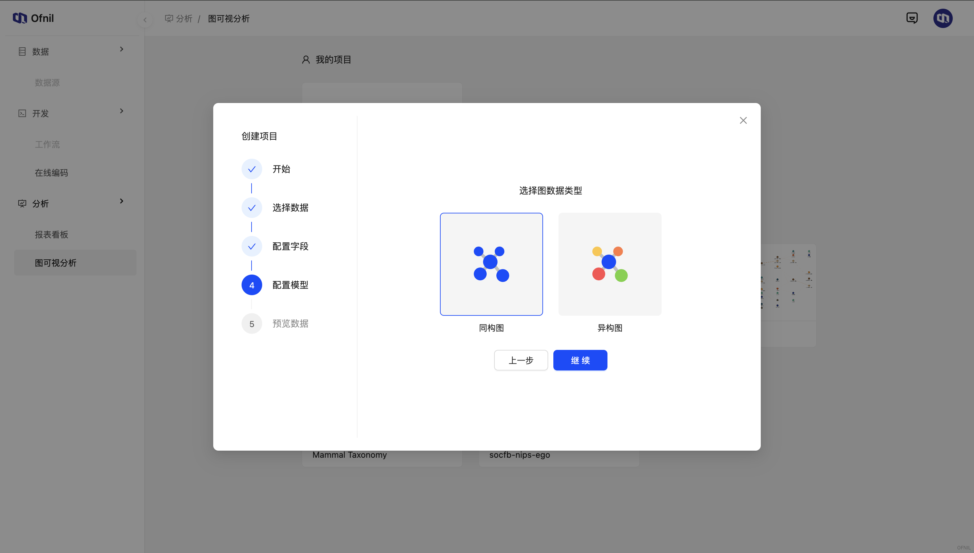Click the step 5 预览数据 circle
This screenshot has height=553, width=974.
[252, 323]
